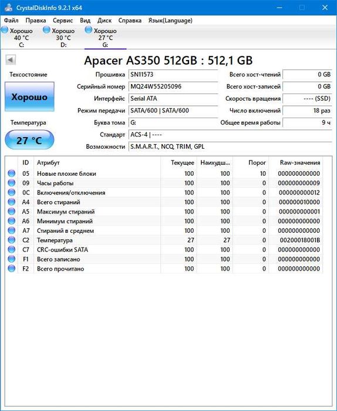Open the Вид menu
Screen dimensions: 337x411
85,21
